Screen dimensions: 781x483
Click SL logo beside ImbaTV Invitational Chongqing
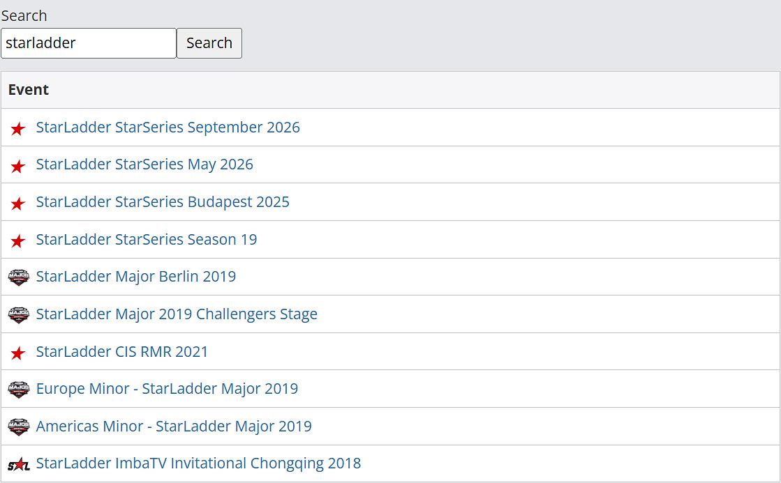pos(18,464)
